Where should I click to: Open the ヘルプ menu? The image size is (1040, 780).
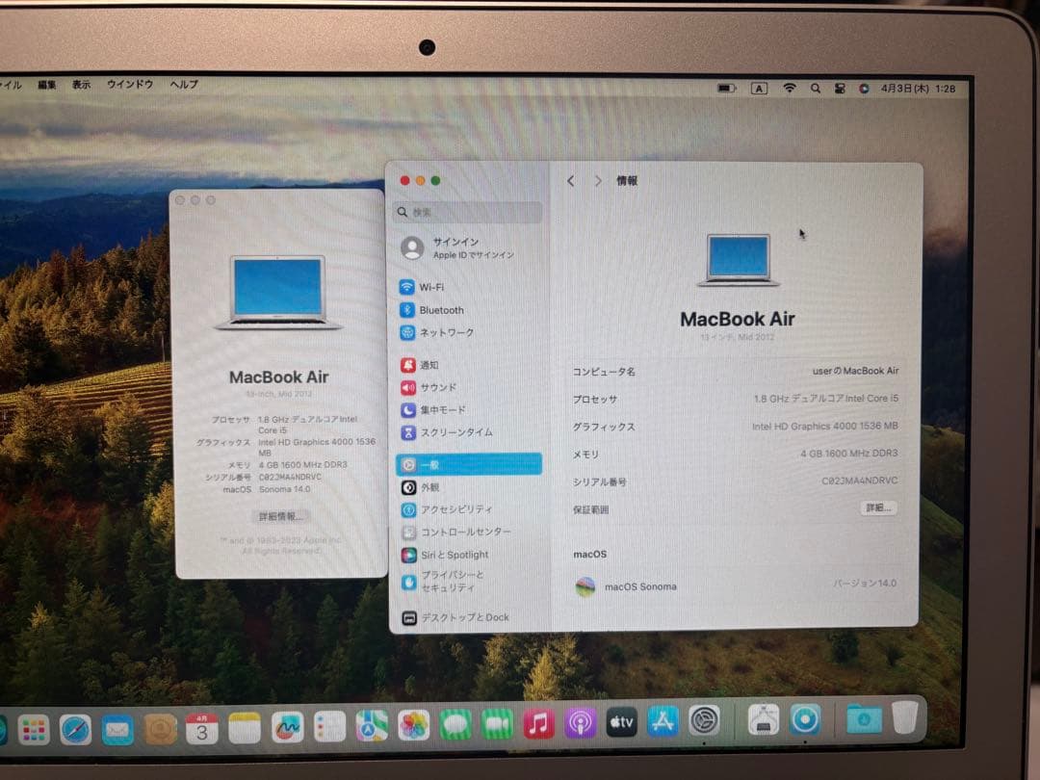click(x=184, y=84)
